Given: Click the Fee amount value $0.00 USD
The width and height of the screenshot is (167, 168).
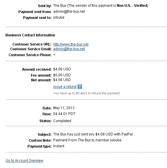Looking at the screenshot, I should (x=62, y=75).
